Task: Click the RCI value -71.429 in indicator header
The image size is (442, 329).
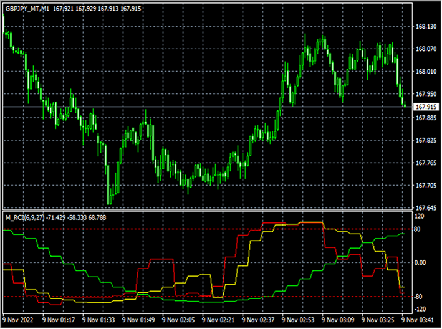Action: 56,217
